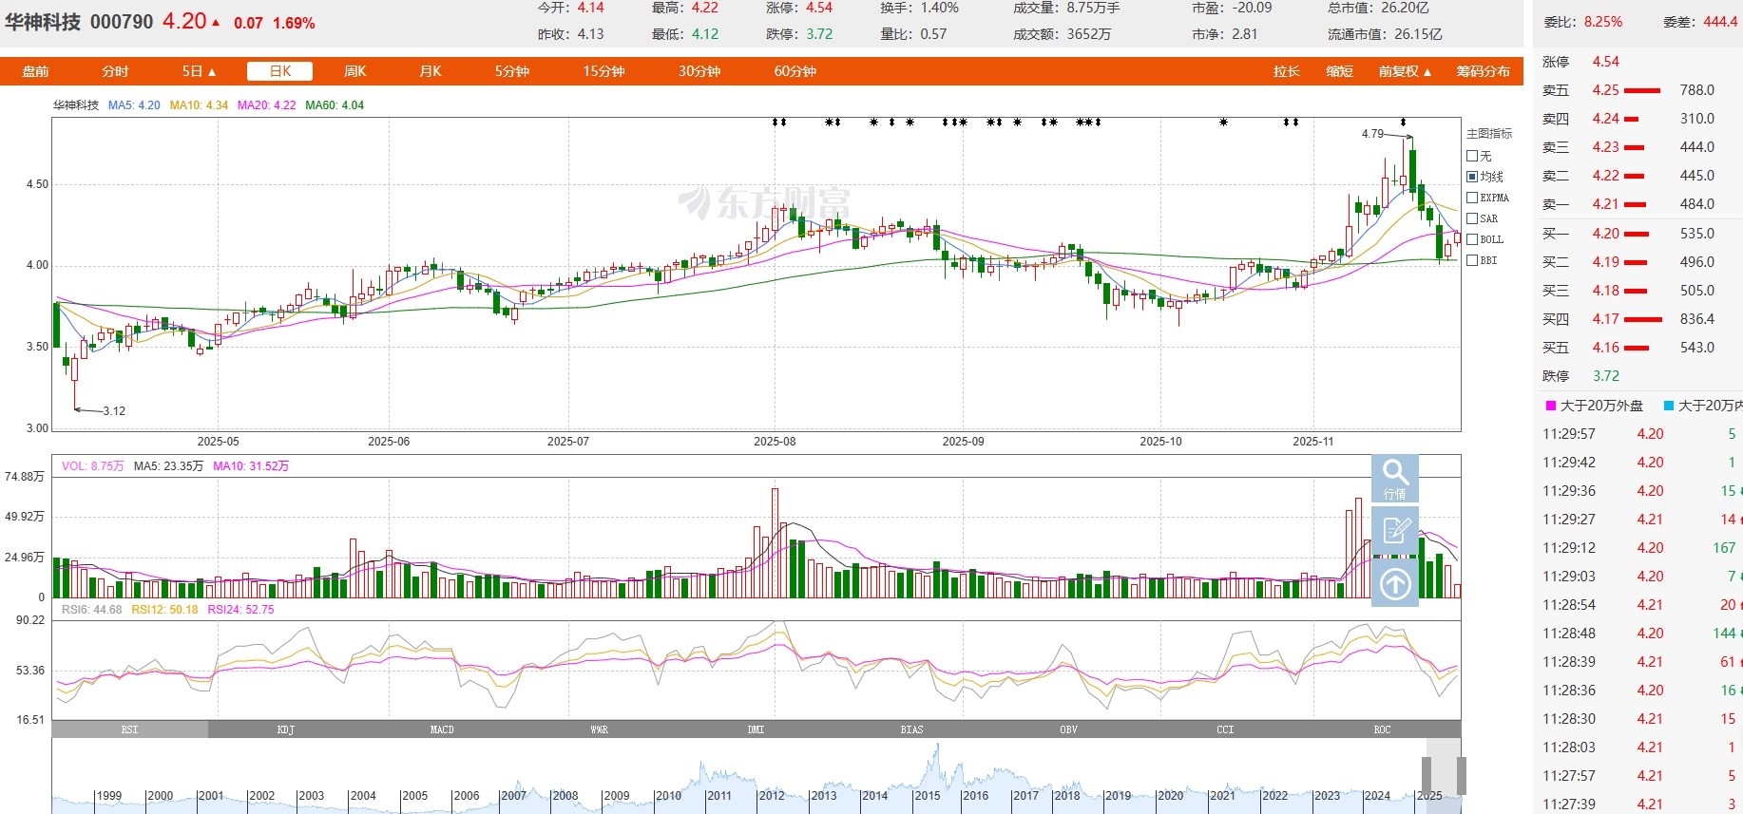This screenshot has height=814, width=1743.
Task: Switch to the 60分钟 chart tab
Action: [795, 71]
